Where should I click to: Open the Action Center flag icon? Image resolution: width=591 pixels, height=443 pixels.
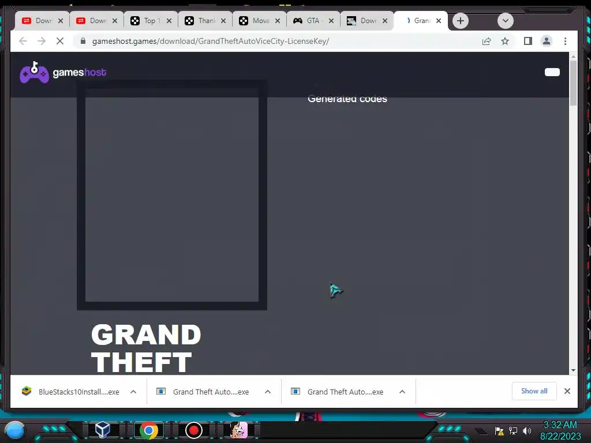pyautogui.click(x=499, y=430)
